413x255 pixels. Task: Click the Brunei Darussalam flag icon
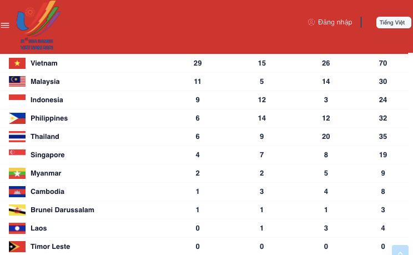(17, 210)
